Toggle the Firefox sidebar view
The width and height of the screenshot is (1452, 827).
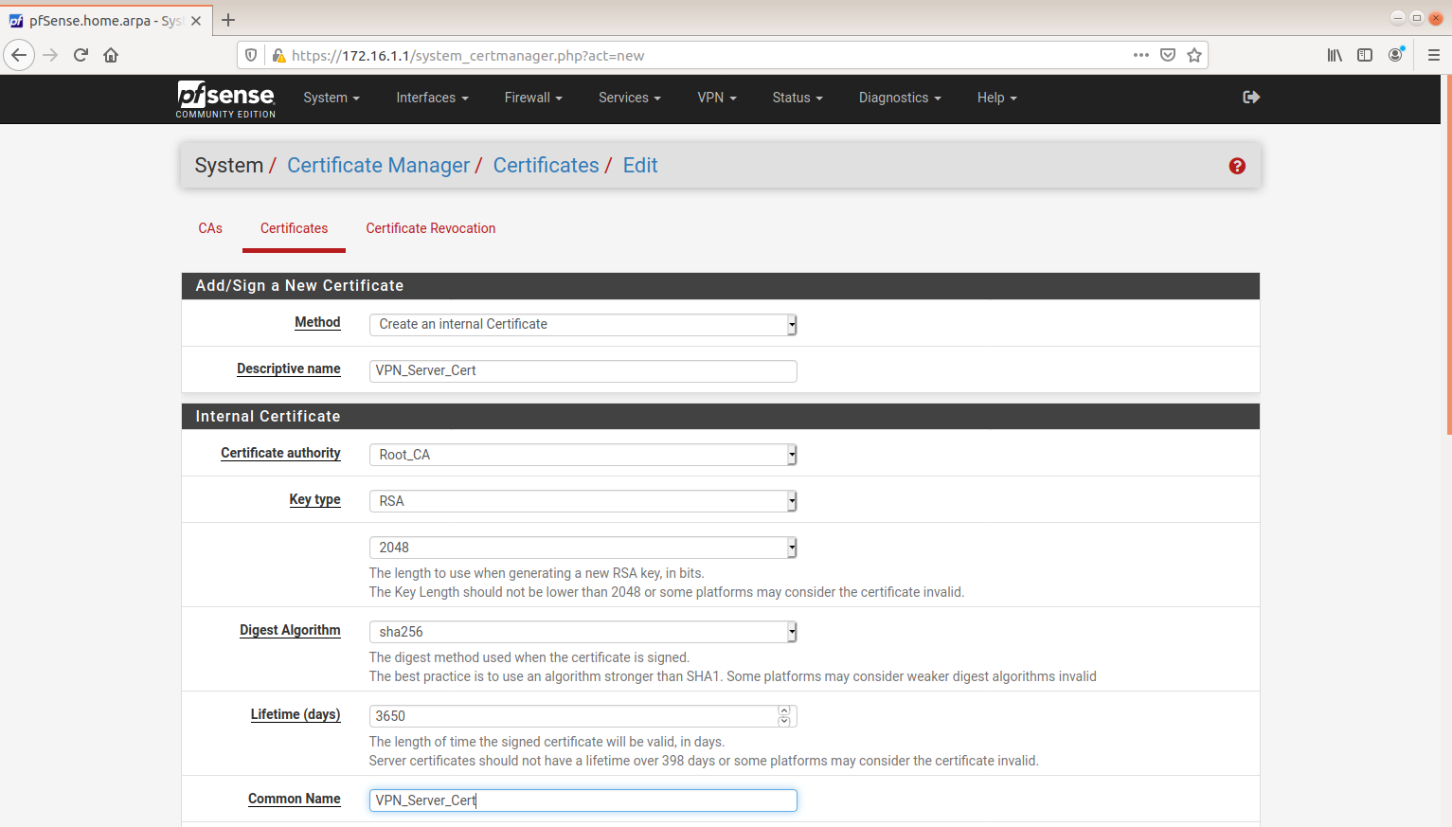(x=1365, y=55)
